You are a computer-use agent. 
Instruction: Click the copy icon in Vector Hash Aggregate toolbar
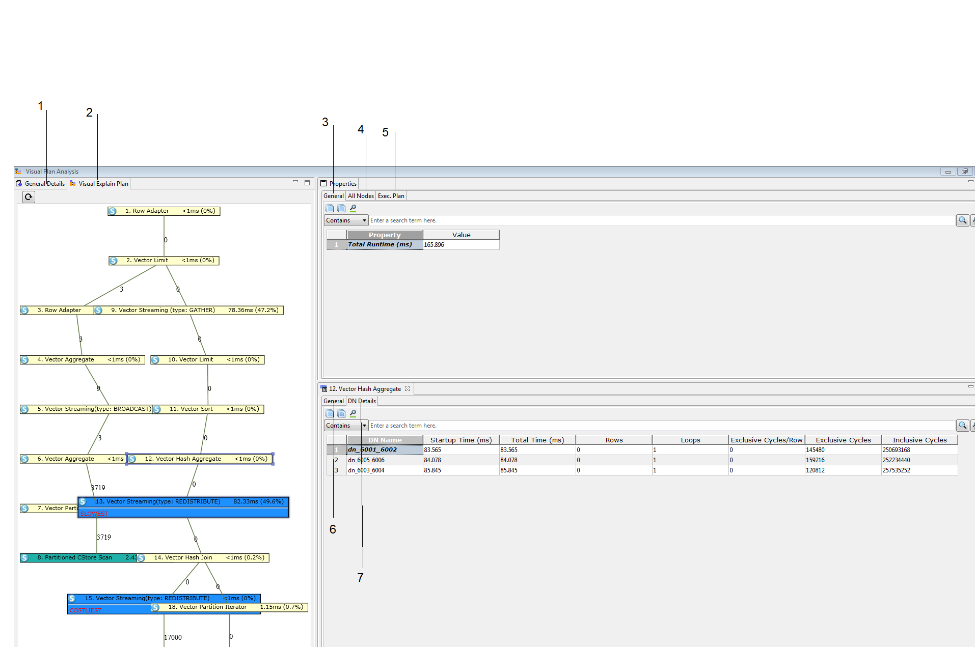pyautogui.click(x=330, y=413)
